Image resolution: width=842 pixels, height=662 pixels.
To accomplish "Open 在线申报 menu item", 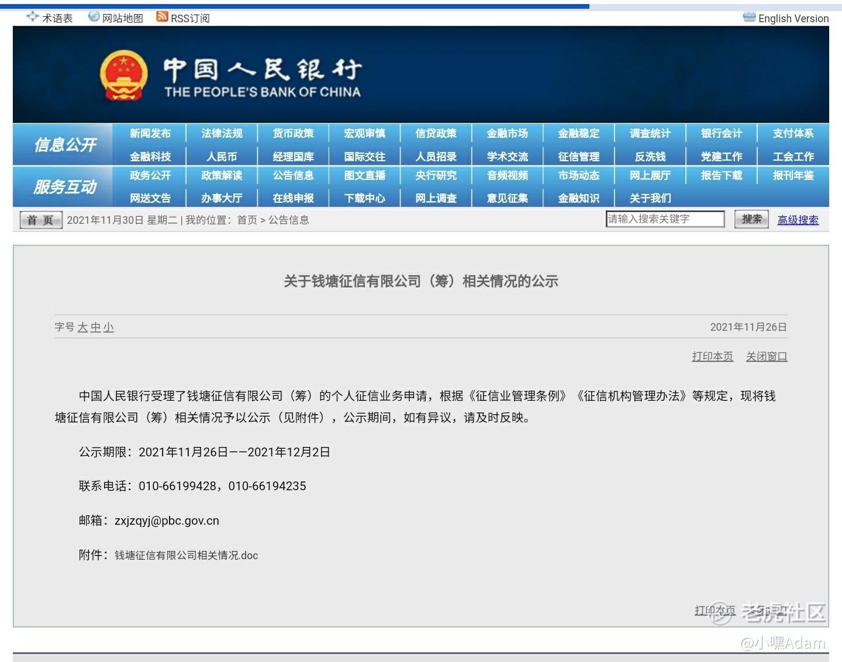I will 293,198.
